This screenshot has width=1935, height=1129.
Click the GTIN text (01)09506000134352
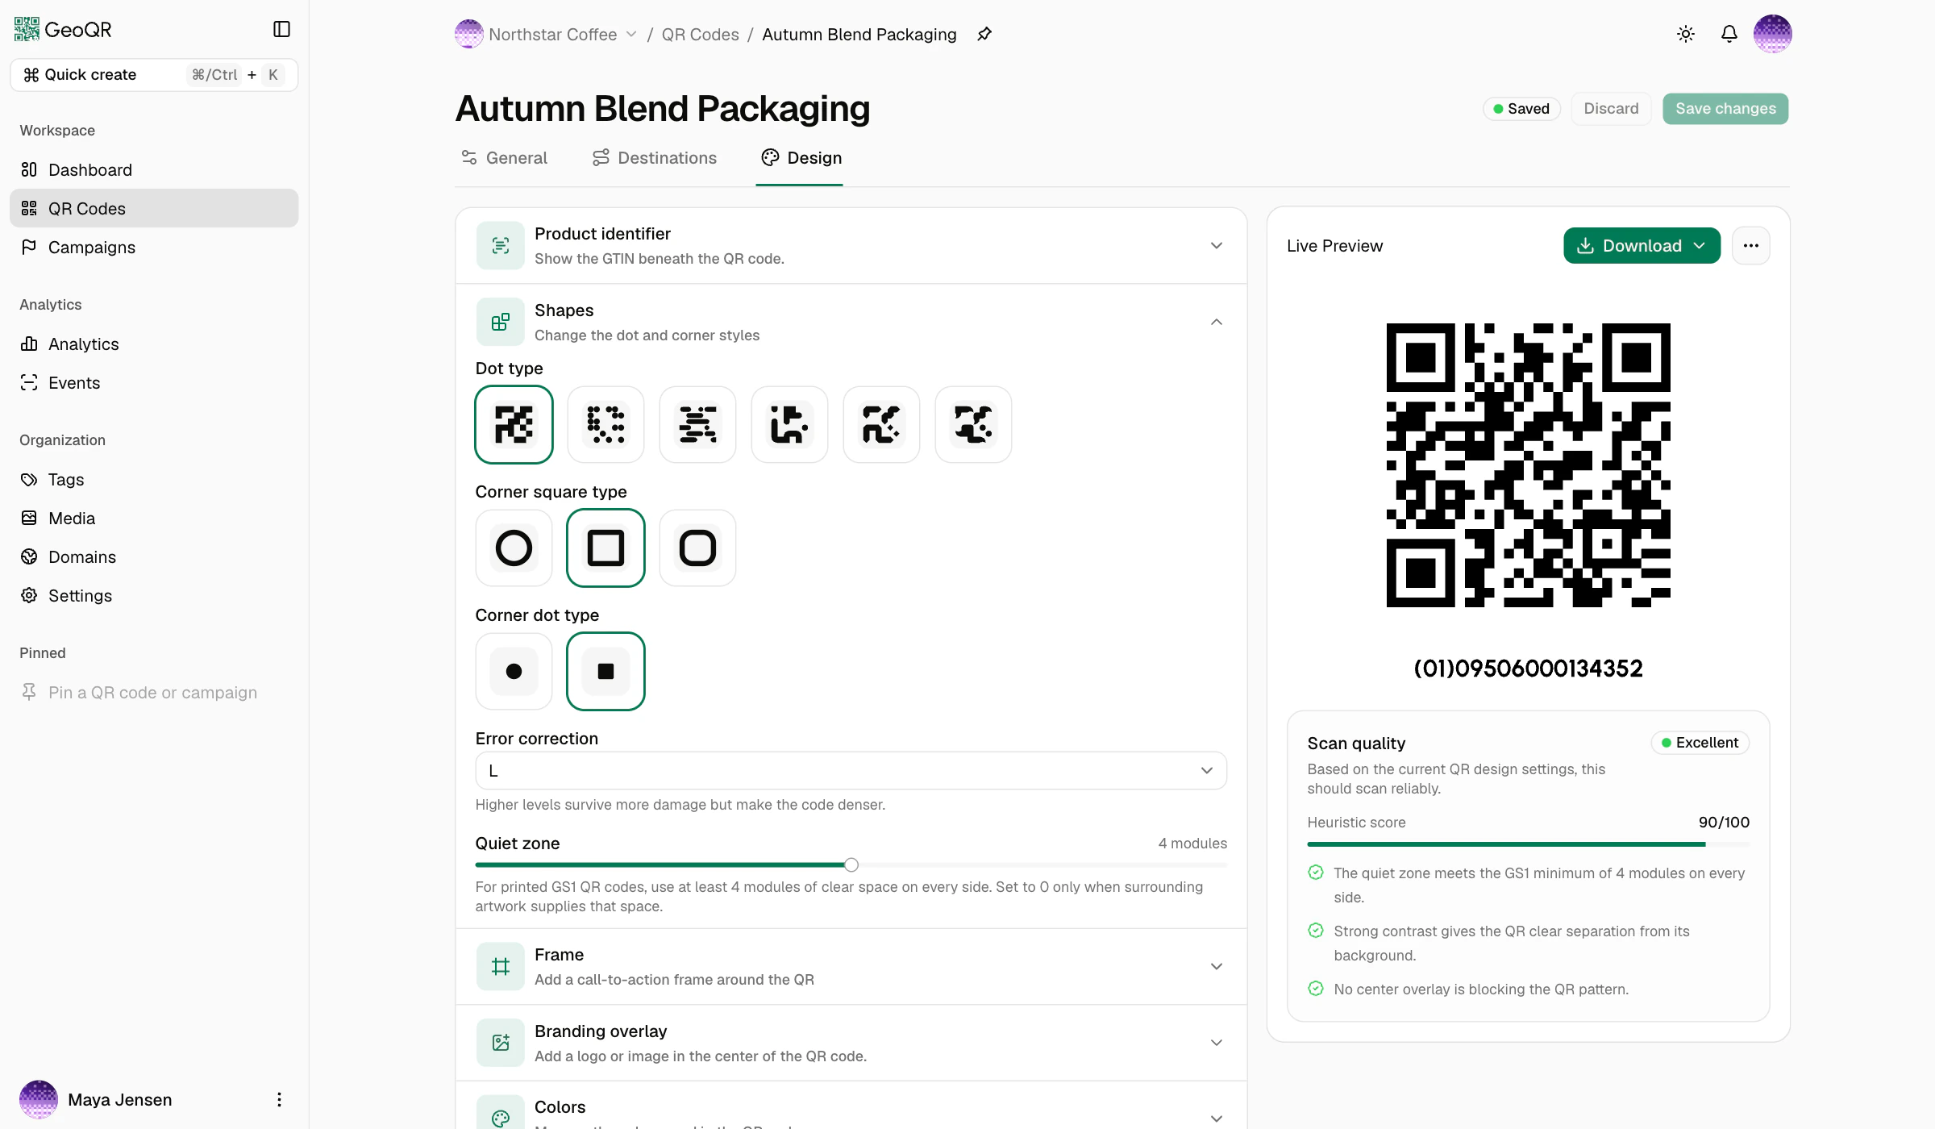coord(1528,669)
